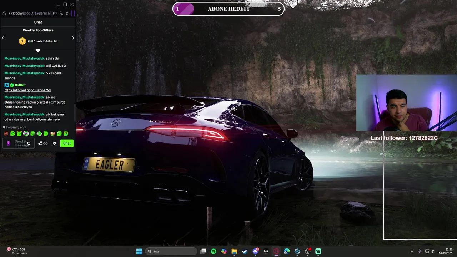This screenshot has height=257, width=457.
Task: Click the Windows Start button
Action: 139,251
